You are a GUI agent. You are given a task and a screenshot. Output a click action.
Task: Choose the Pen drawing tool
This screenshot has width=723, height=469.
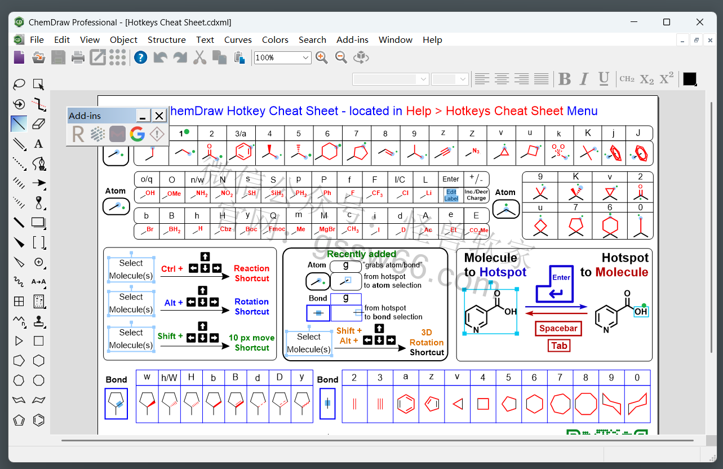coord(38,163)
